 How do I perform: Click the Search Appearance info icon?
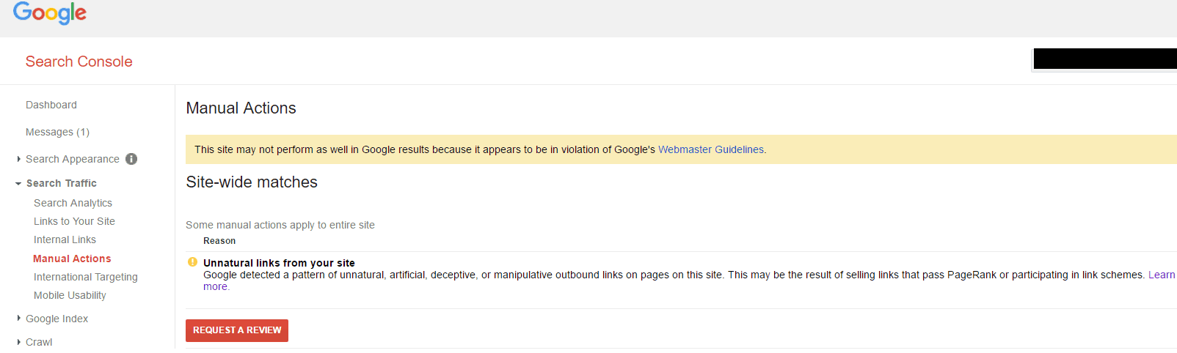(x=131, y=159)
